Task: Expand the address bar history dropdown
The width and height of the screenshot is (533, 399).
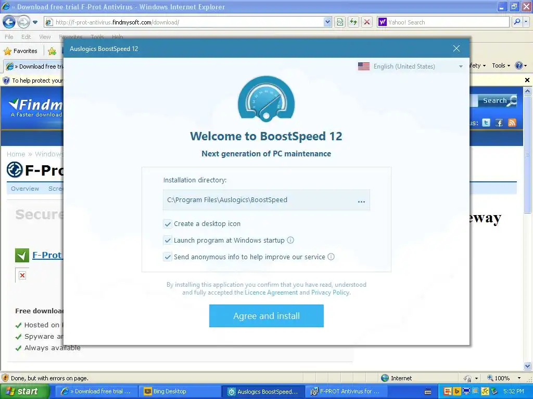Action: tap(327, 22)
